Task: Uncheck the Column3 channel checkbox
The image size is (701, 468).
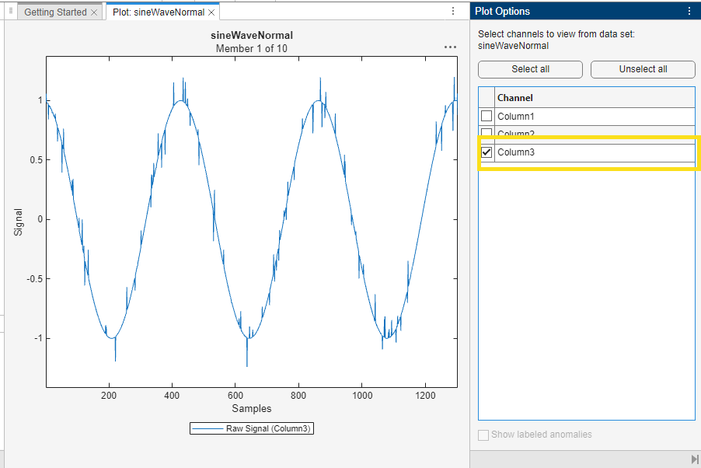Action: tap(487, 152)
